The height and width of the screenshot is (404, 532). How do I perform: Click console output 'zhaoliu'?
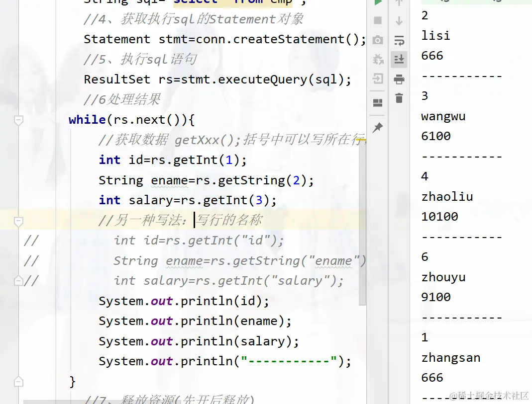[447, 197]
